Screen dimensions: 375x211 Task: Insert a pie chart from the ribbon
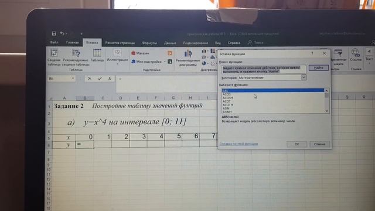tap(204, 63)
